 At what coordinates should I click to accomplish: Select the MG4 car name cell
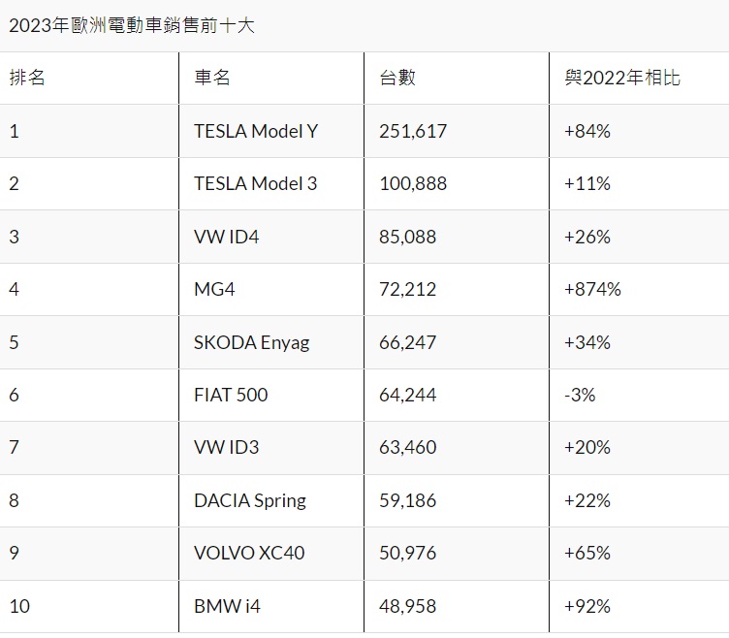click(x=214, y=289)
